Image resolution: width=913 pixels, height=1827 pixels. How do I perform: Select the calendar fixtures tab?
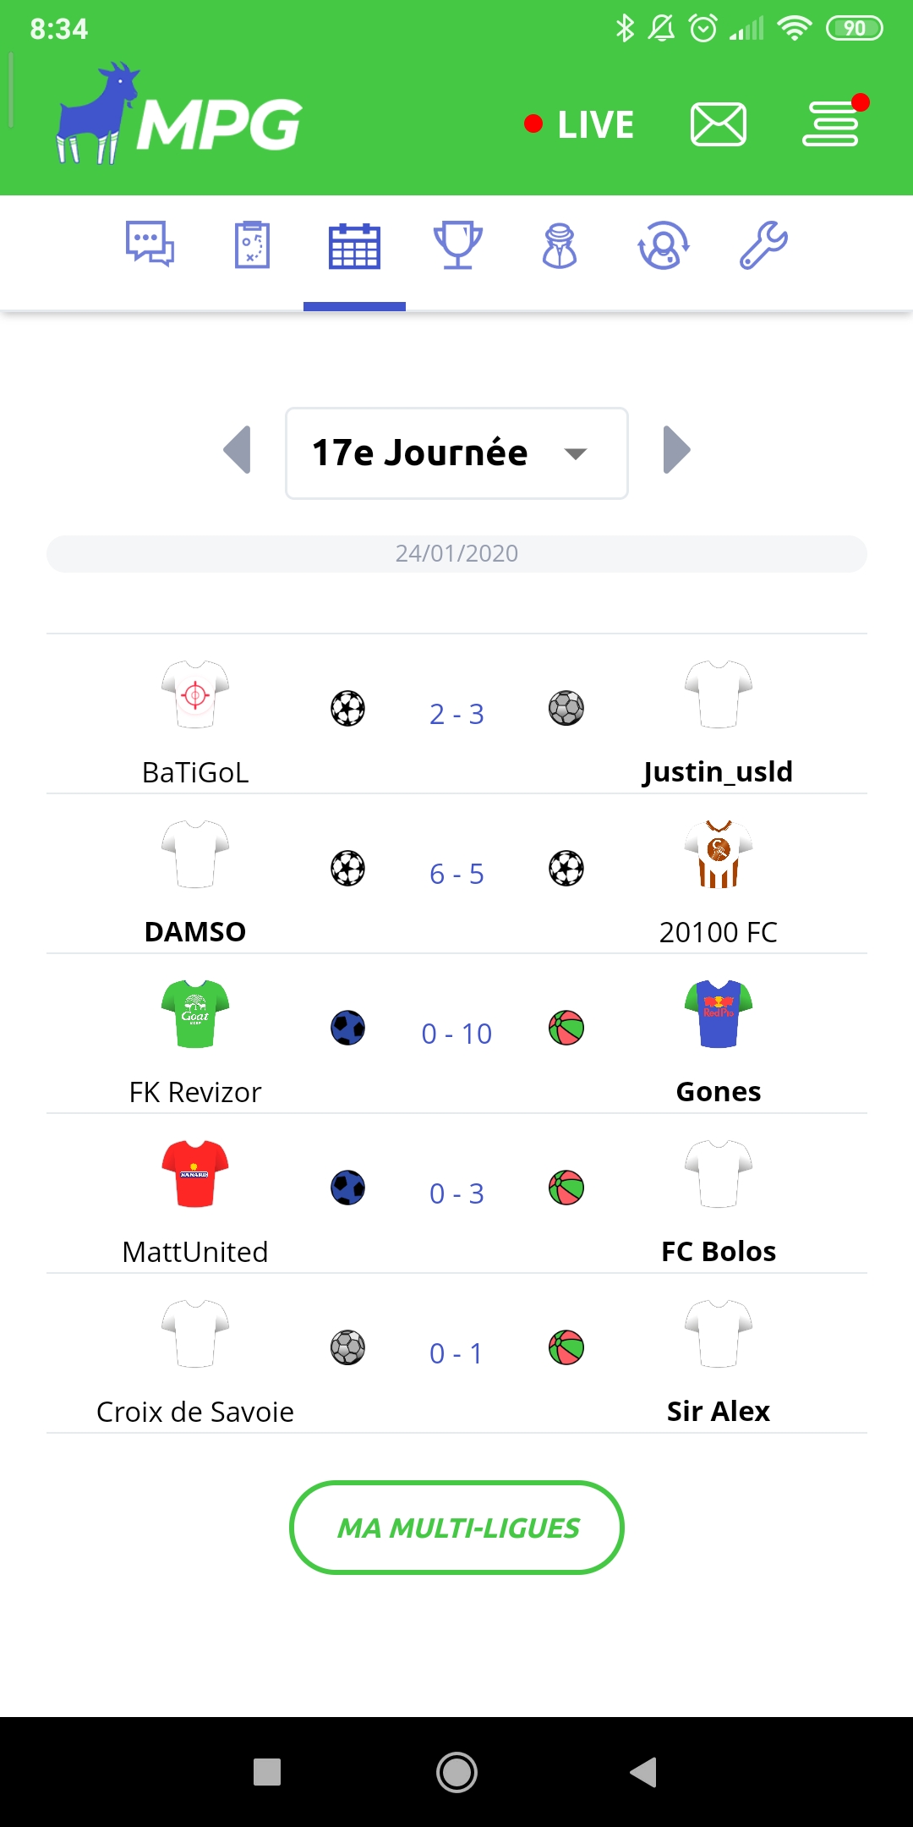coord(354,246)
